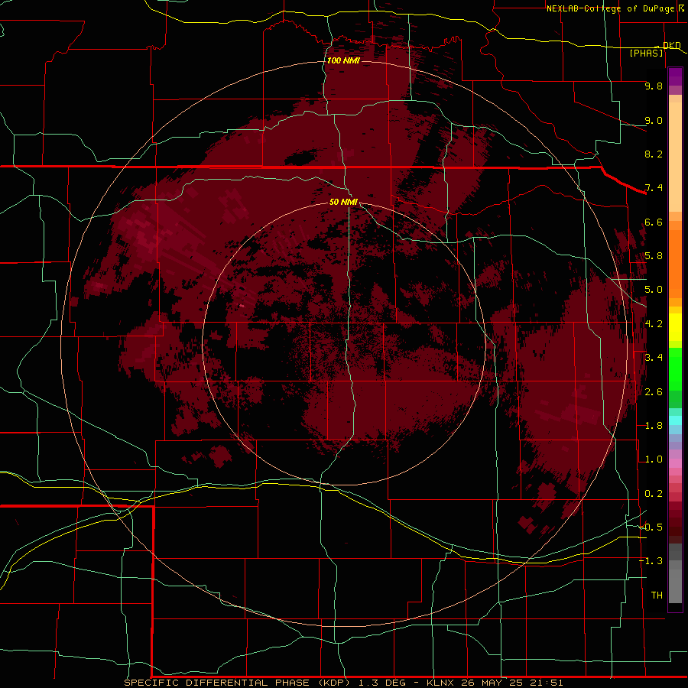Click the 50 NMI range ring label
The height and width of the screenshot is (688, 688).
click(x=343, y=202)
